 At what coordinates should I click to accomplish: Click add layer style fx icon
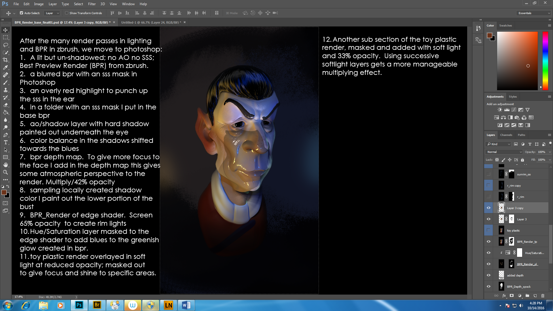[504, 296]
